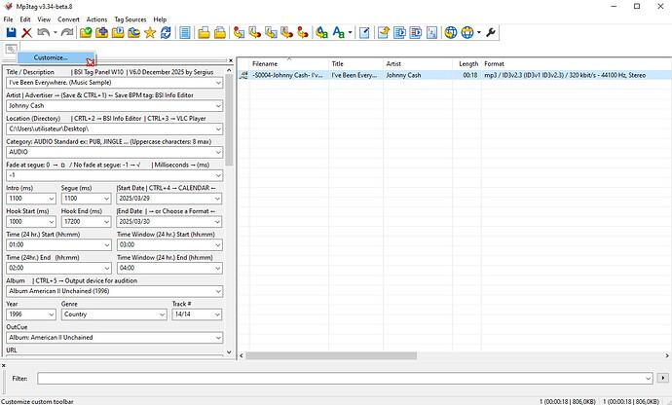Expand the Genre dropdown showing Country
Image resolution: width=672 pixels, height=405 pixels.
point(162,314)
